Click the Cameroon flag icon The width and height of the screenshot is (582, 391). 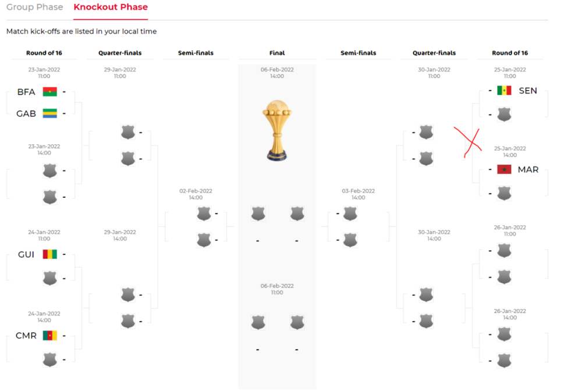point(49,336)
